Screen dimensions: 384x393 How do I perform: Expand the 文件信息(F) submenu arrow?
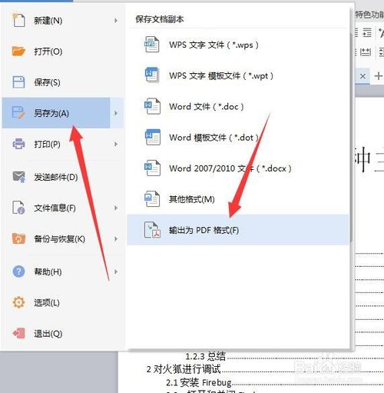pyautogui.click(x=116, y=208)
